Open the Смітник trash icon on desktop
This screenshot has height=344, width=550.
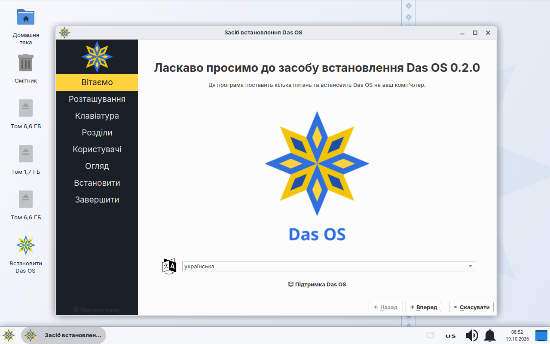tap(26, 63)
